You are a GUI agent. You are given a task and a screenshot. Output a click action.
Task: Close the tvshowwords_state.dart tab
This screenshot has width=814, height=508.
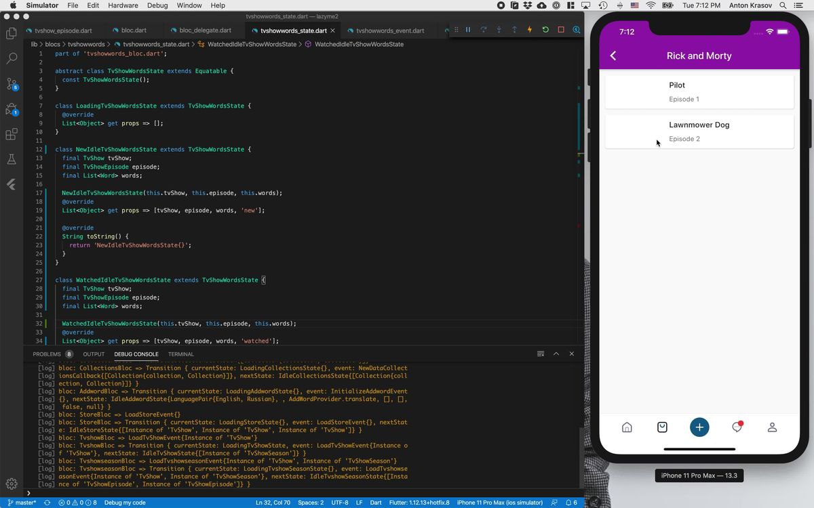coord(334,30)
